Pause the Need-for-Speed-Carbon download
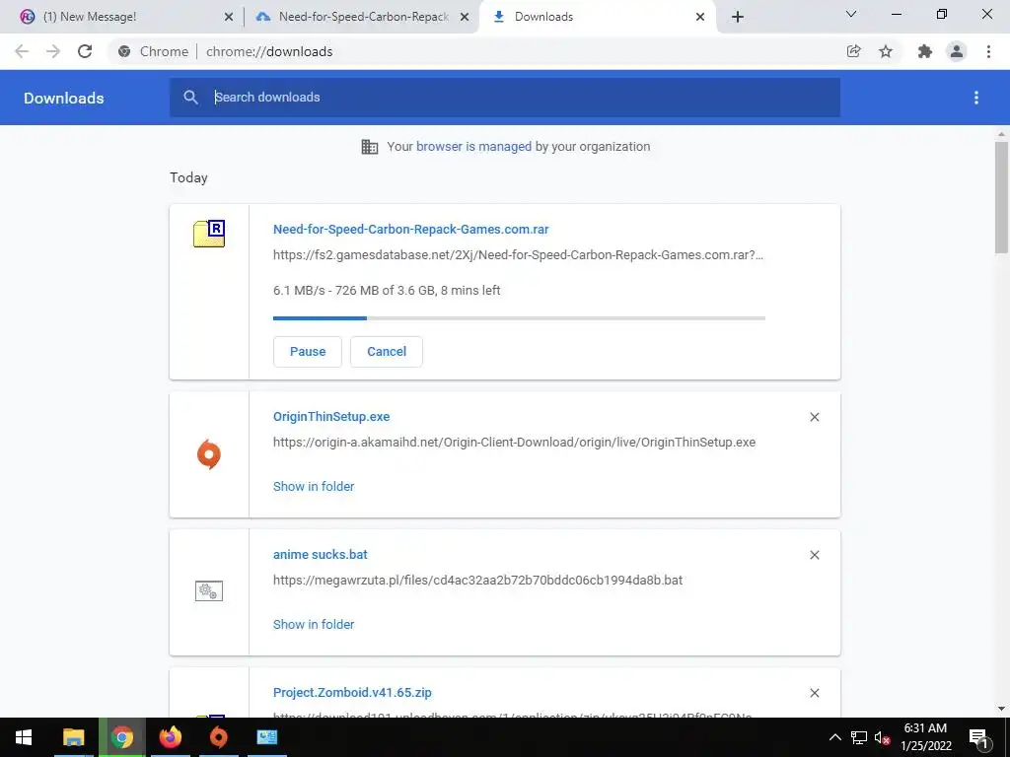The width and height of the screenshot is (1010, 757). click(308, 352)
